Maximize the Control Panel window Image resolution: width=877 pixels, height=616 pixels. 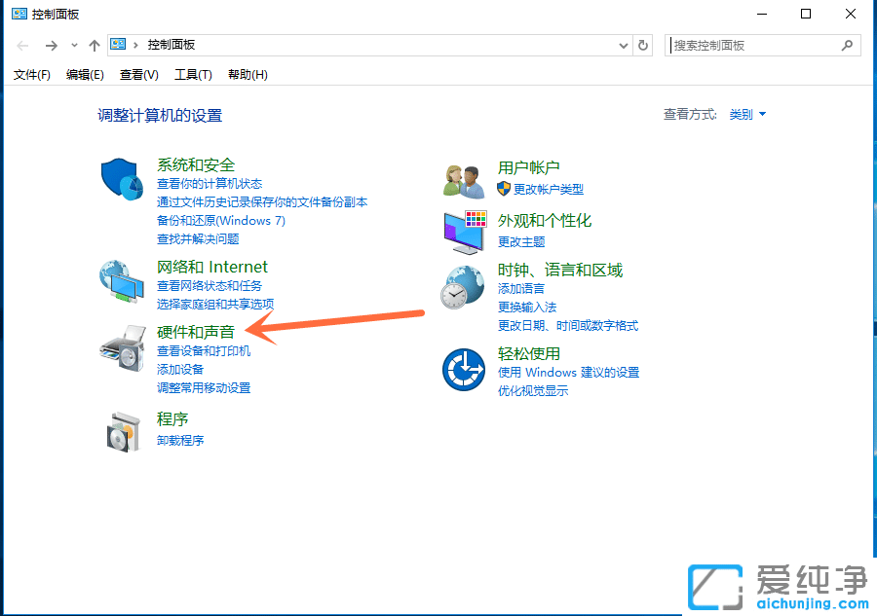click(x=806, y=14)
